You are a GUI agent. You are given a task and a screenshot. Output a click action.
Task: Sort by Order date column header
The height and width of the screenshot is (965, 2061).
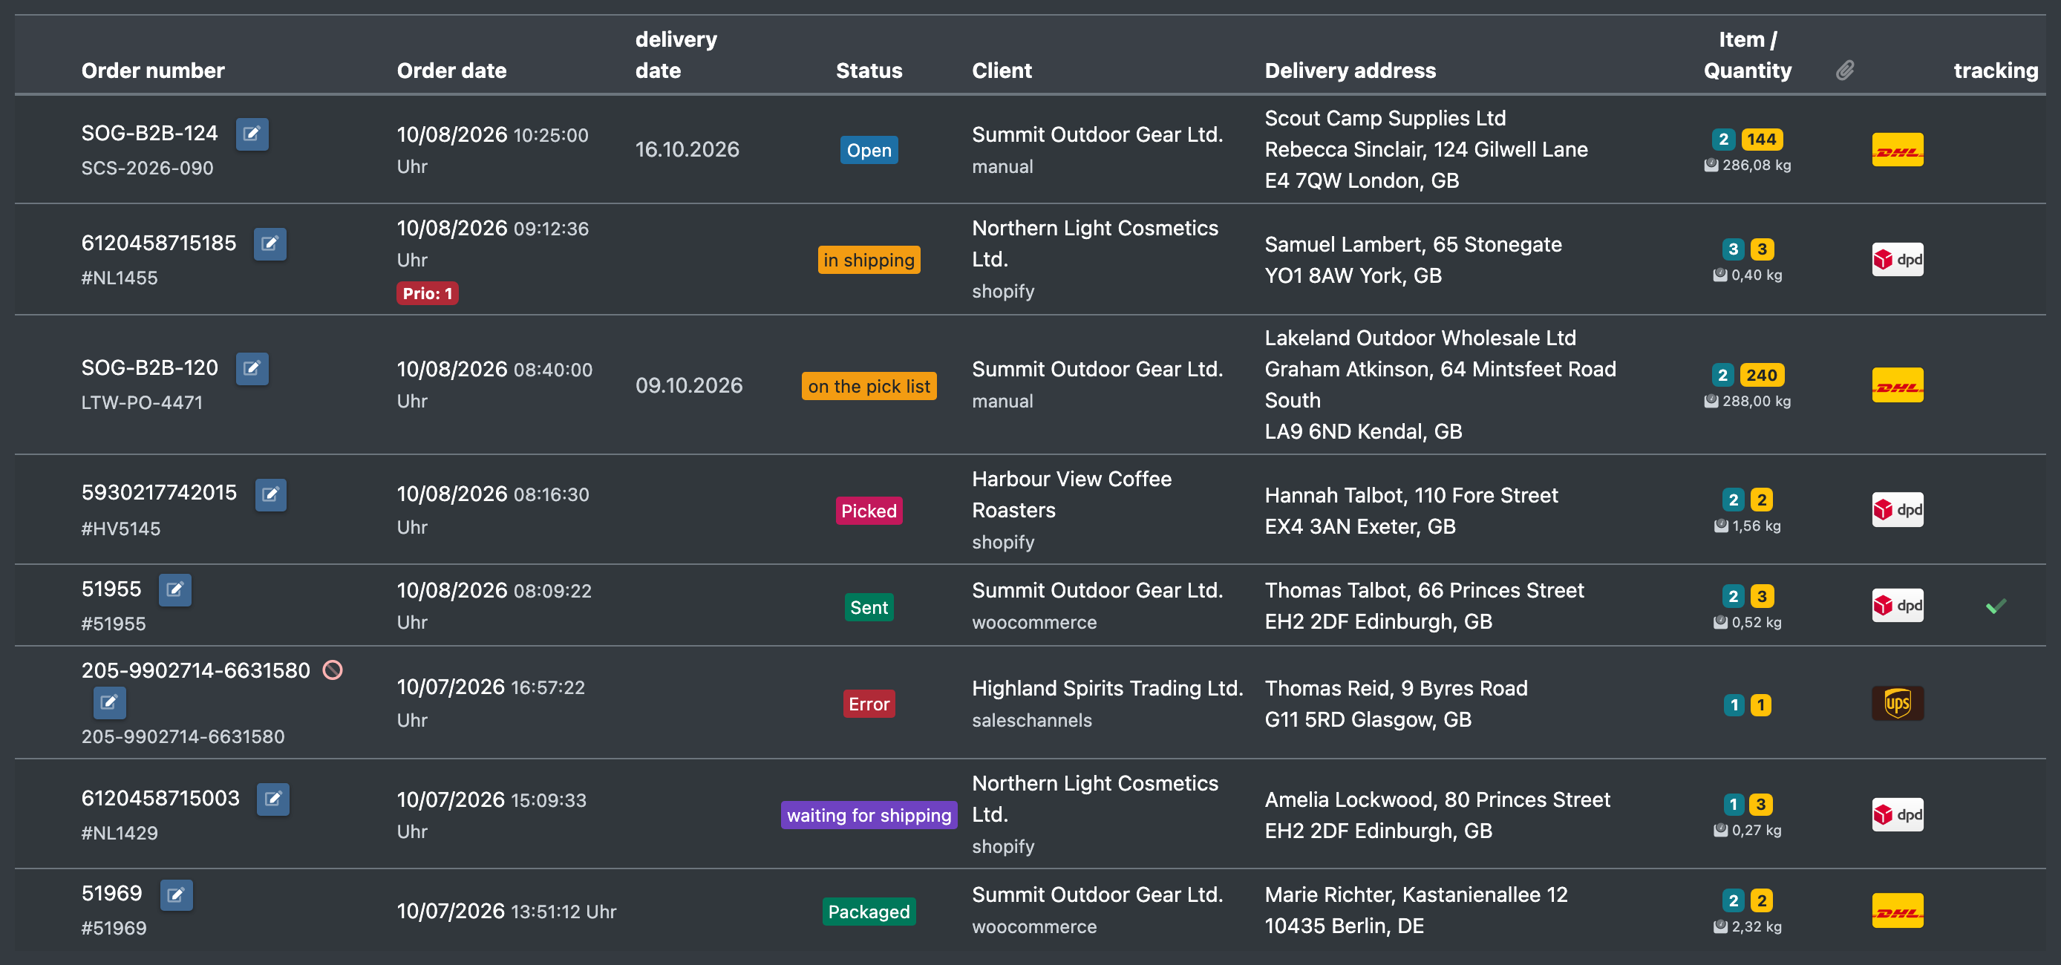click(x=451, y=71)
